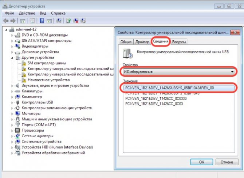This screenshot has height=178, width=244.
Task: Click the Отмена button
Action: click(227, 162)
